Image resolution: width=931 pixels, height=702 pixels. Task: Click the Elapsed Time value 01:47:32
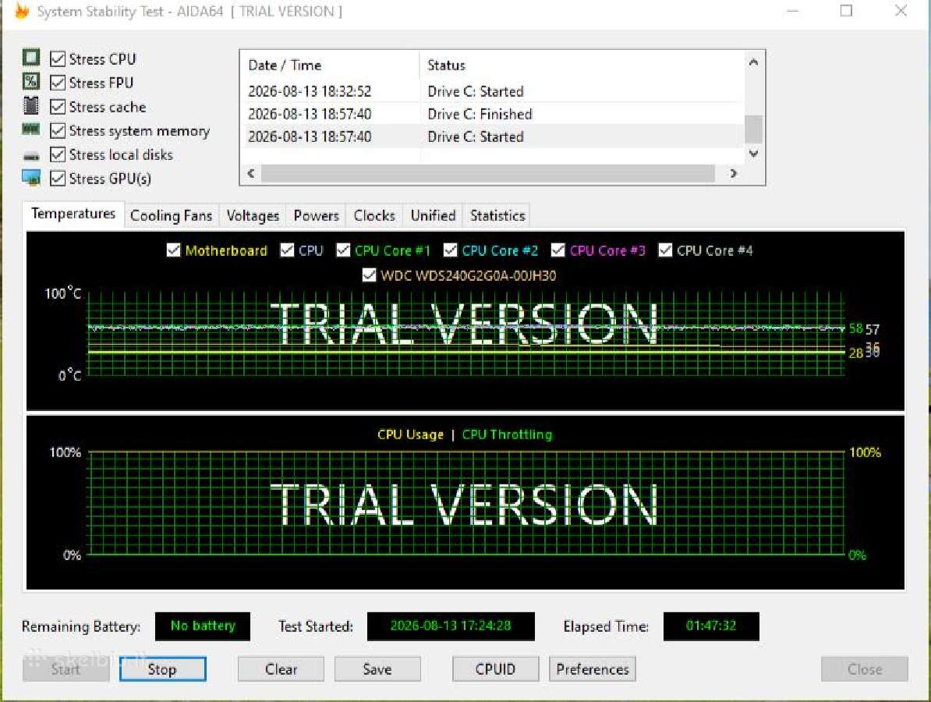710,626
